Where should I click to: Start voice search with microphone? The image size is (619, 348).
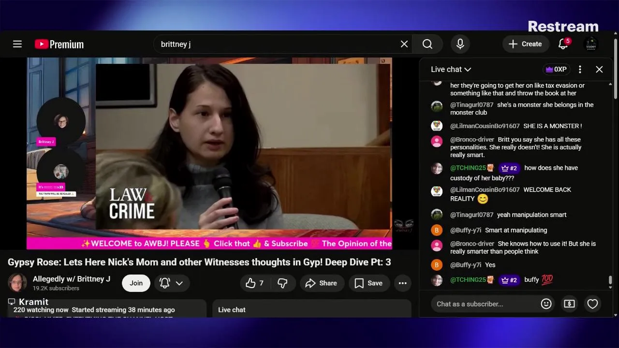tap(460, 44)
